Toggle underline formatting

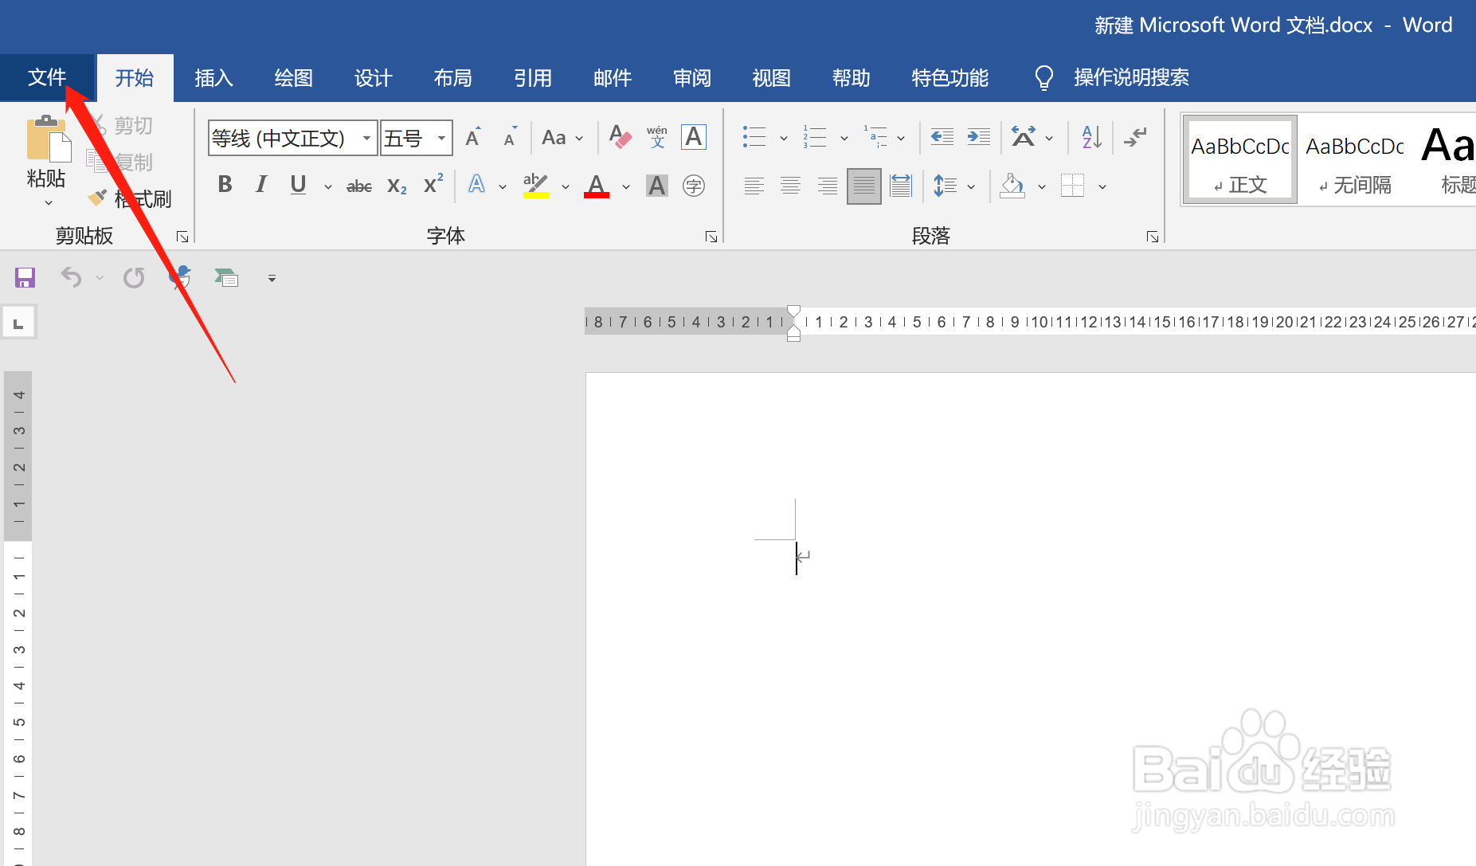point(298,185)
